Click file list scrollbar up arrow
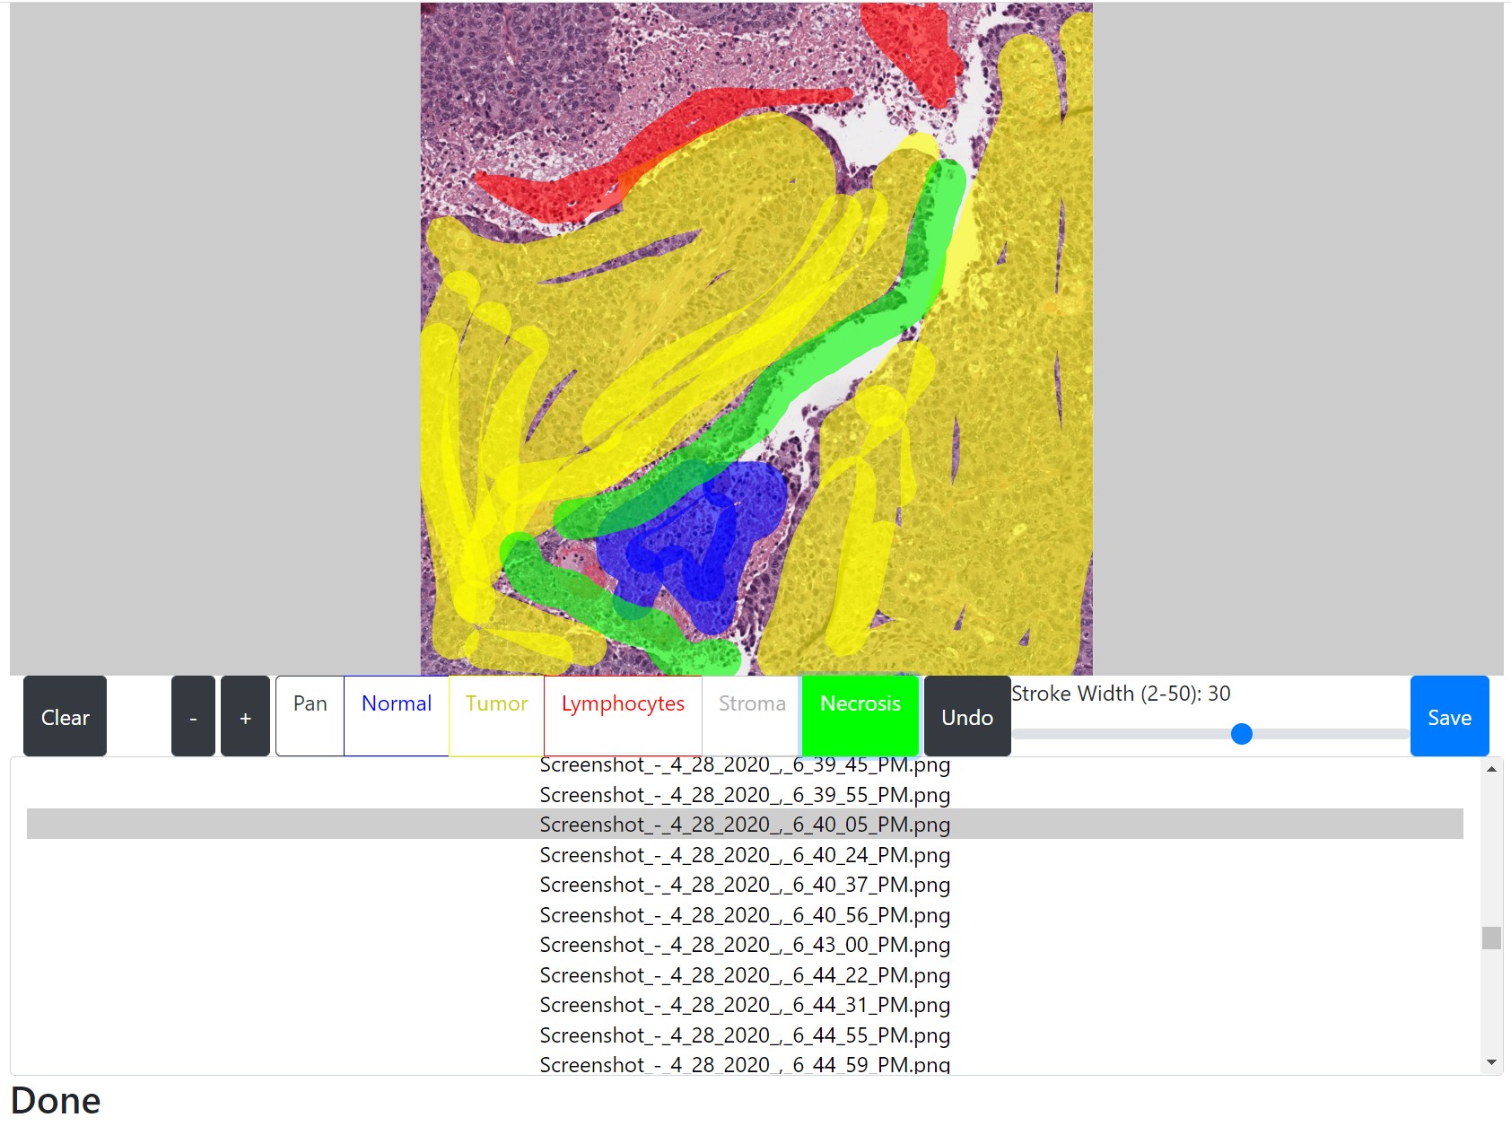The width and height of the screenshot is (1511, 1135). pos(1491,769)
